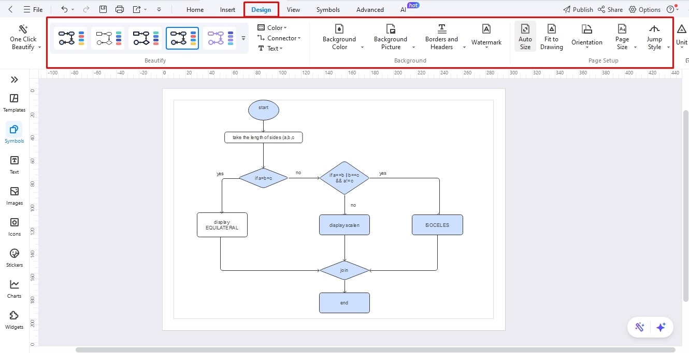Click the Share button
The width and height of the screenshot is (689, 353).
point(610,9)
